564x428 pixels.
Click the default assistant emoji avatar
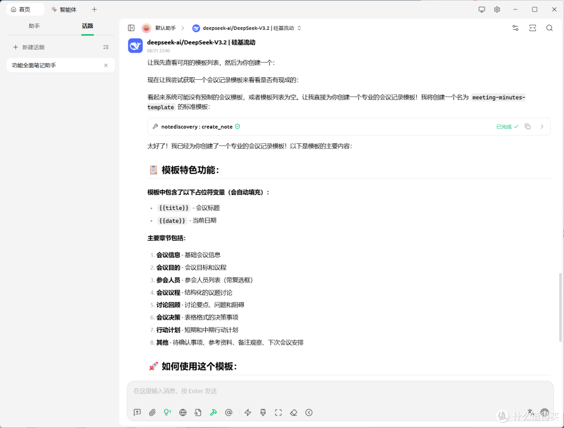pyautogui.click(x=146, y=28)
